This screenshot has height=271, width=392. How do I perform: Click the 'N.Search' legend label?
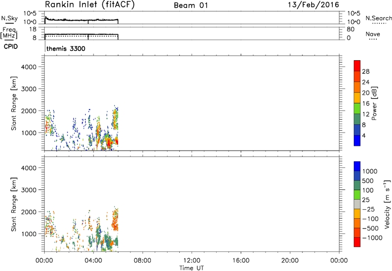[378, 18]
